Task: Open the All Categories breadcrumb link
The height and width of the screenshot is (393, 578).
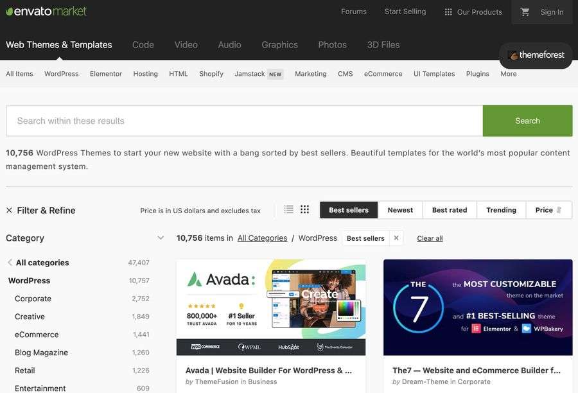Action: tap(263, 238)
